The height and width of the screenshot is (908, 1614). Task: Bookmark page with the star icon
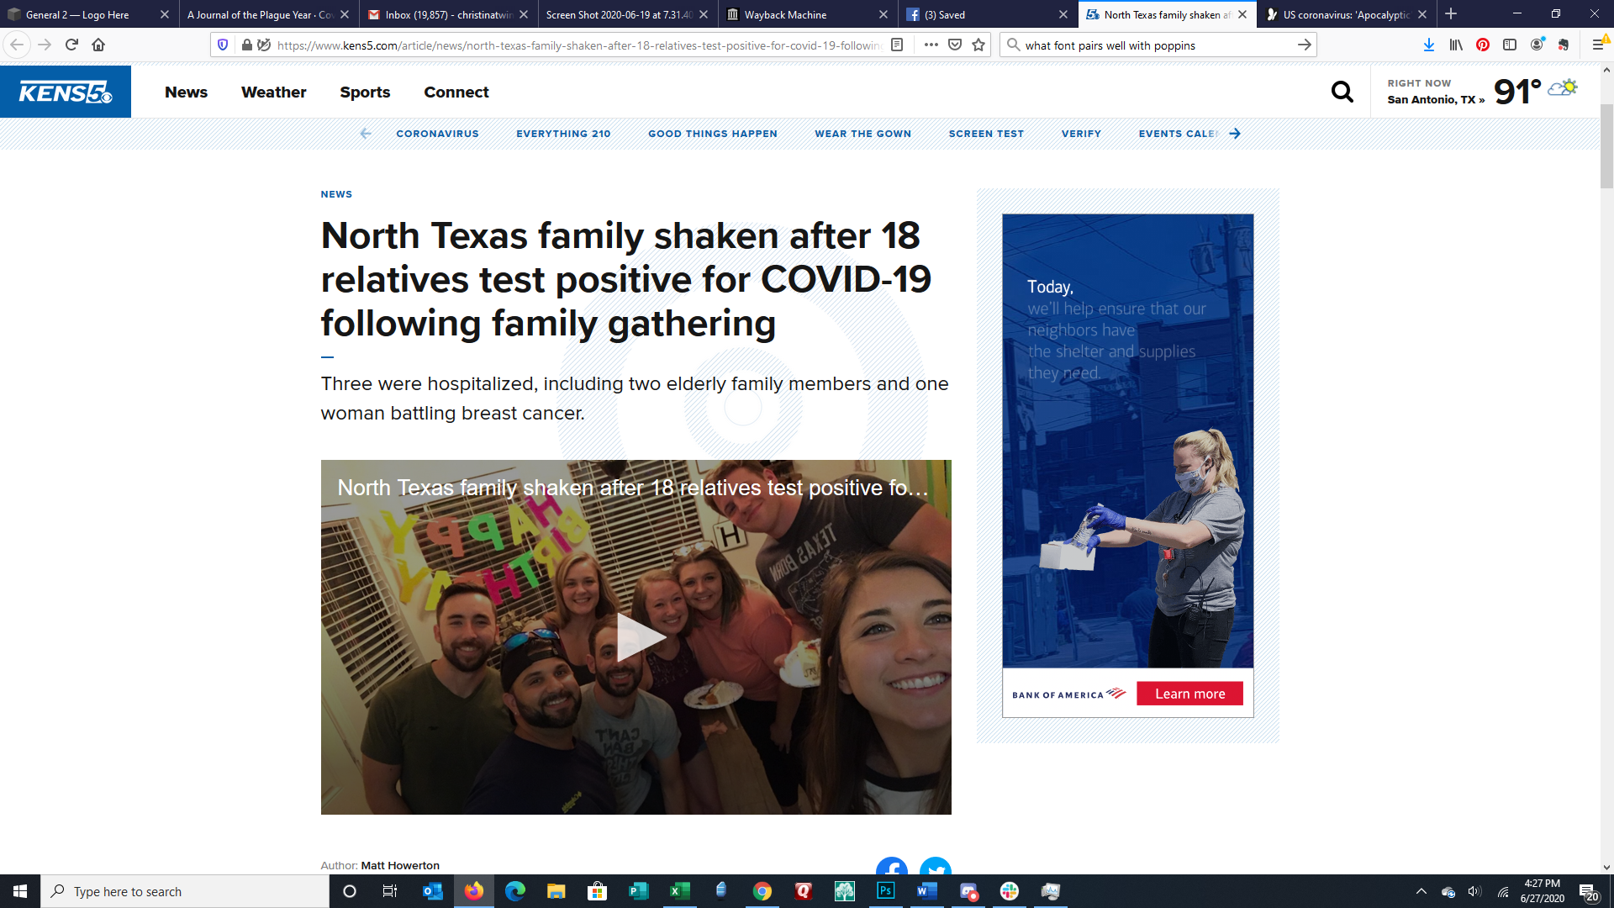tap(978, 45)
